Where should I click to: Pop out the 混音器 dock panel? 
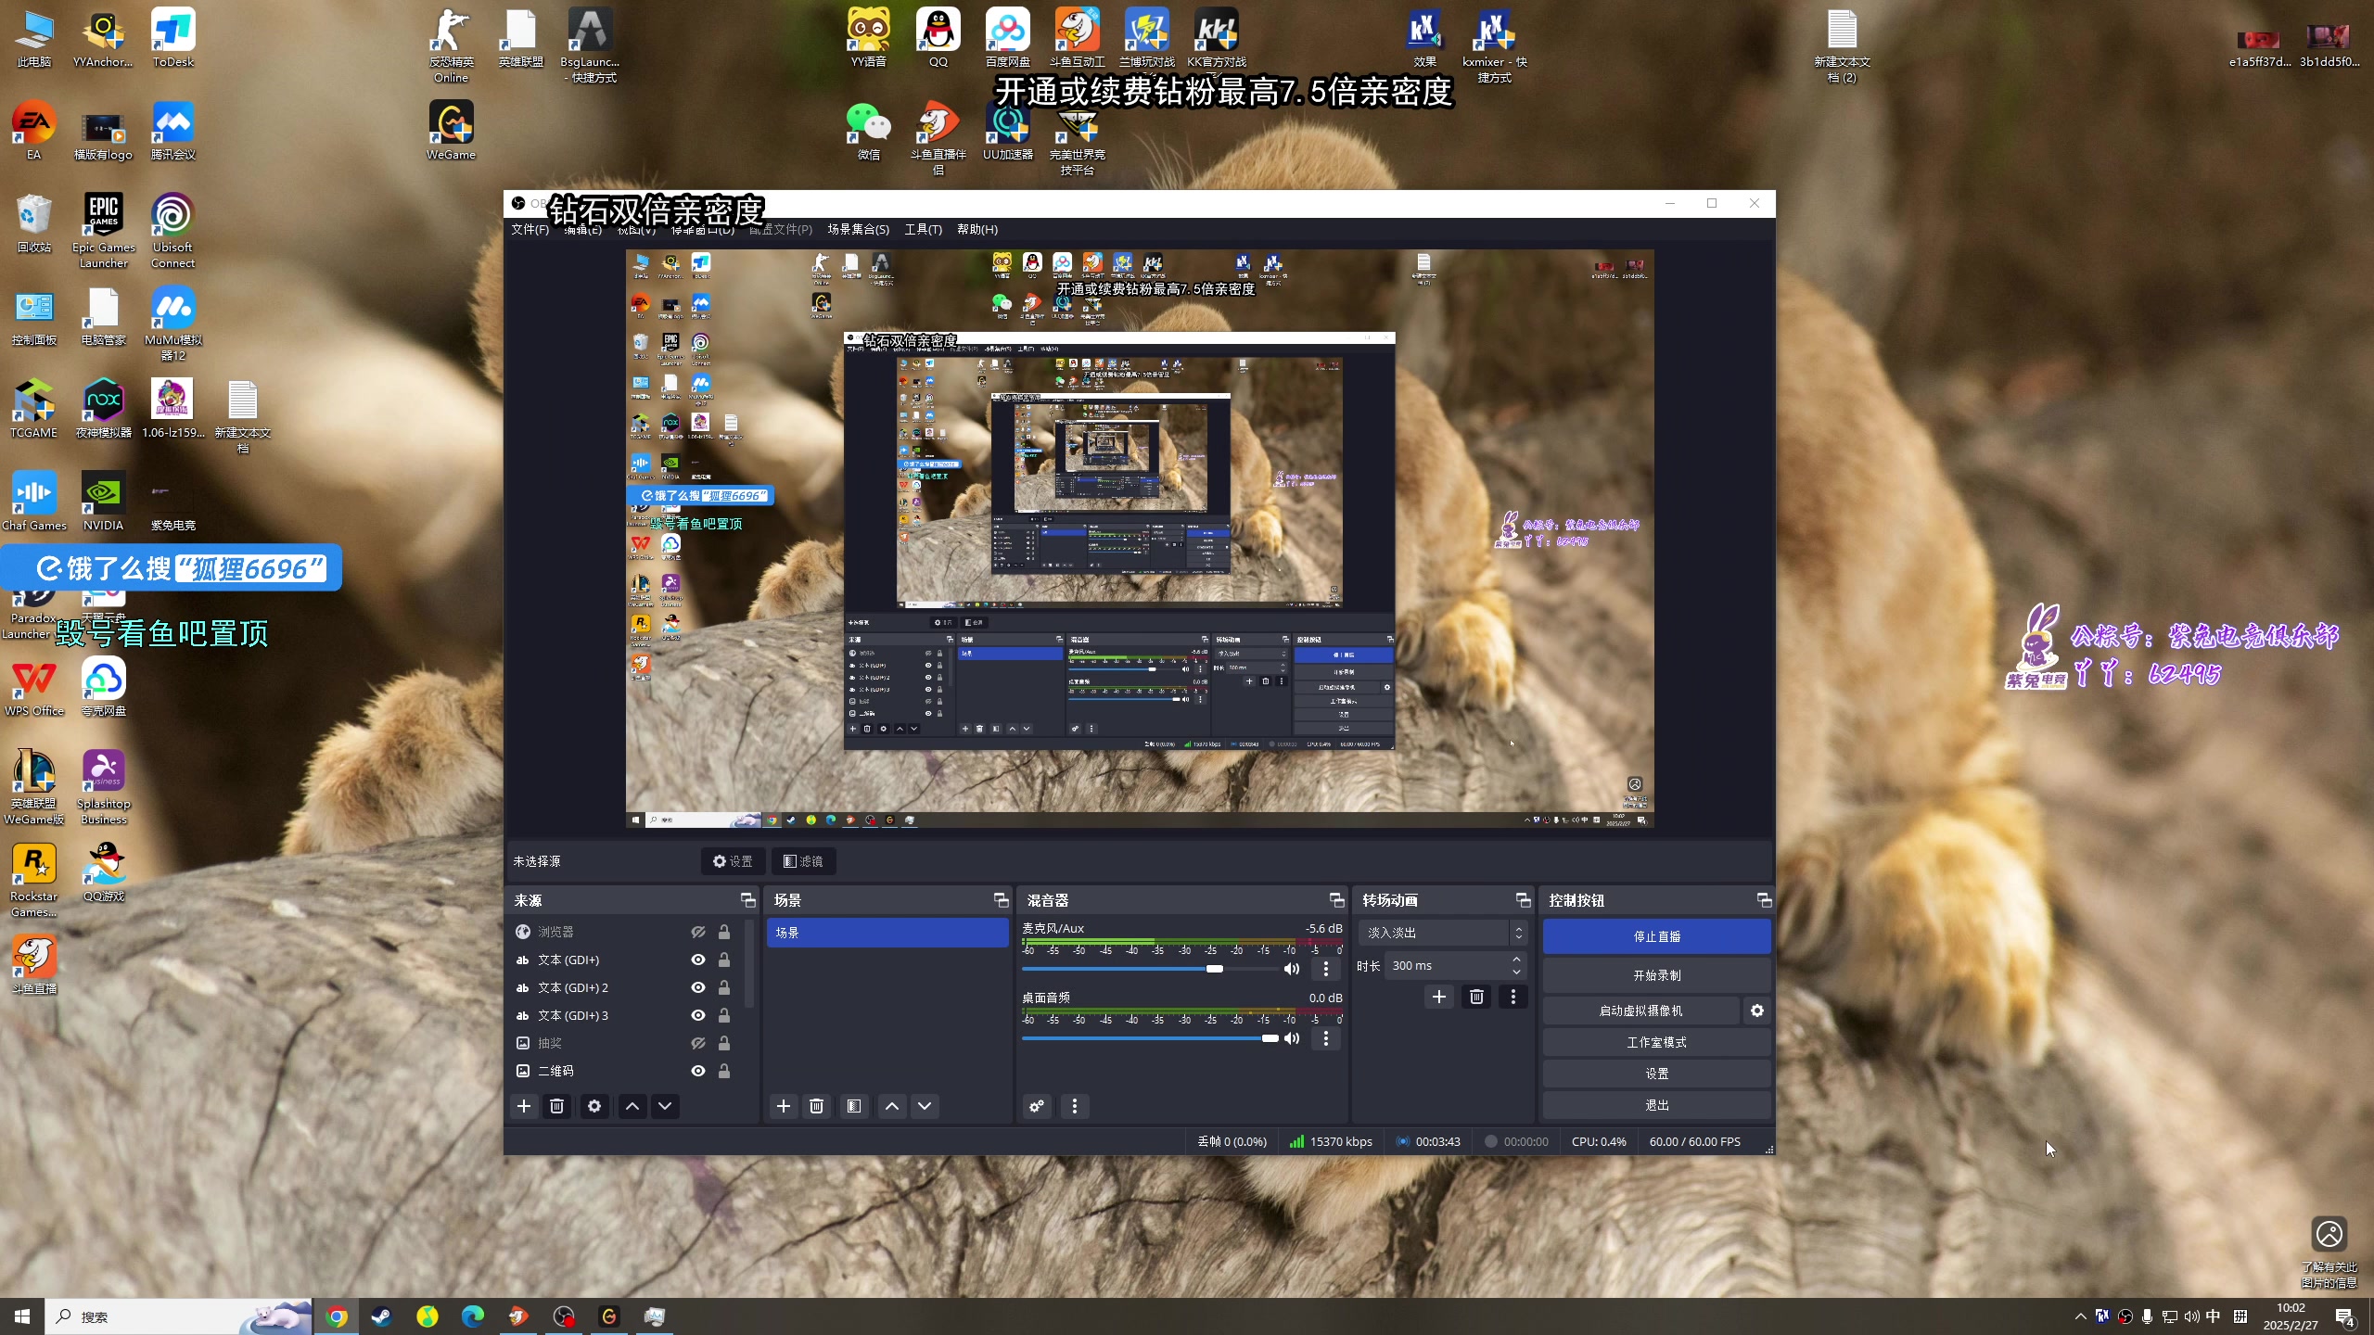coord(1336,900)
